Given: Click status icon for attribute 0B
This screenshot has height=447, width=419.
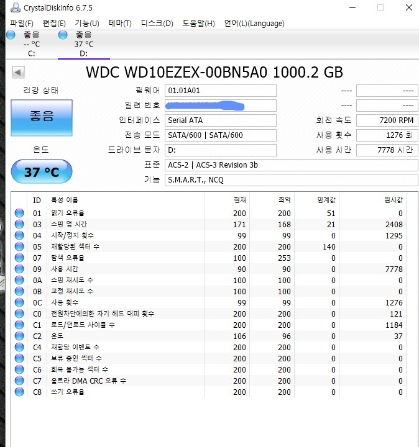Looking at the screenshot, I should click(19, 291).
